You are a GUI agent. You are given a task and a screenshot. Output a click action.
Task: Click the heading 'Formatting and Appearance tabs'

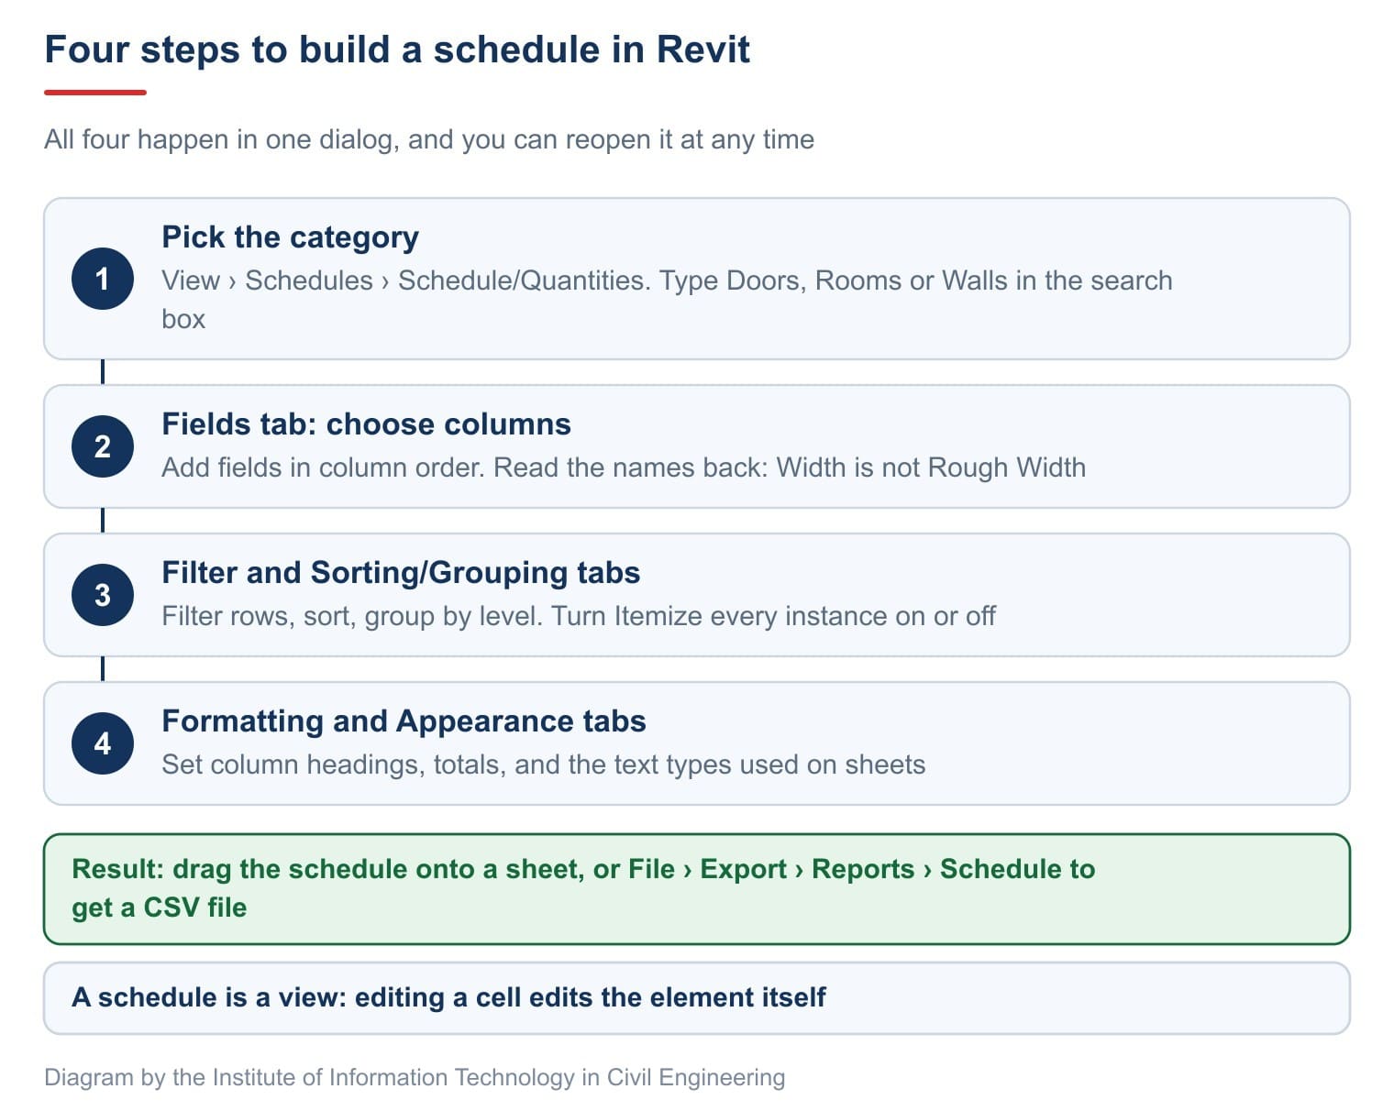click(404, 721)
